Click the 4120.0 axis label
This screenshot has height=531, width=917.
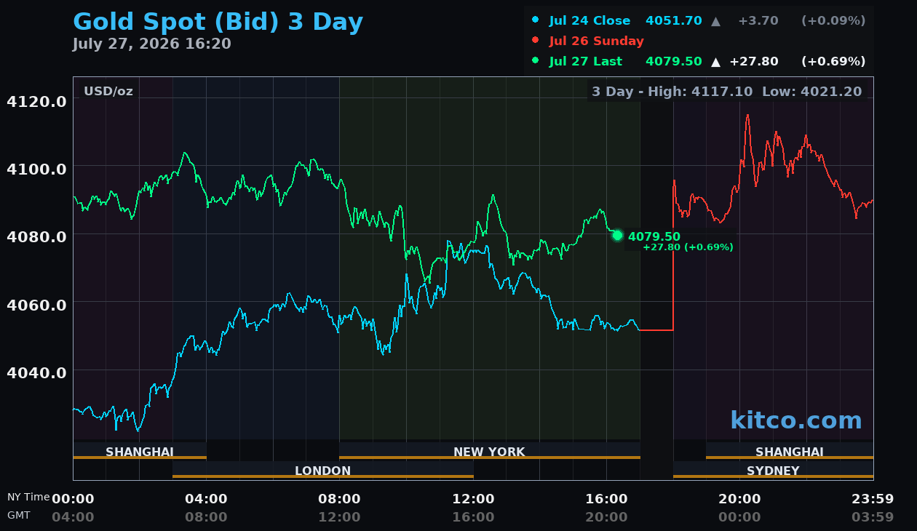36,100
